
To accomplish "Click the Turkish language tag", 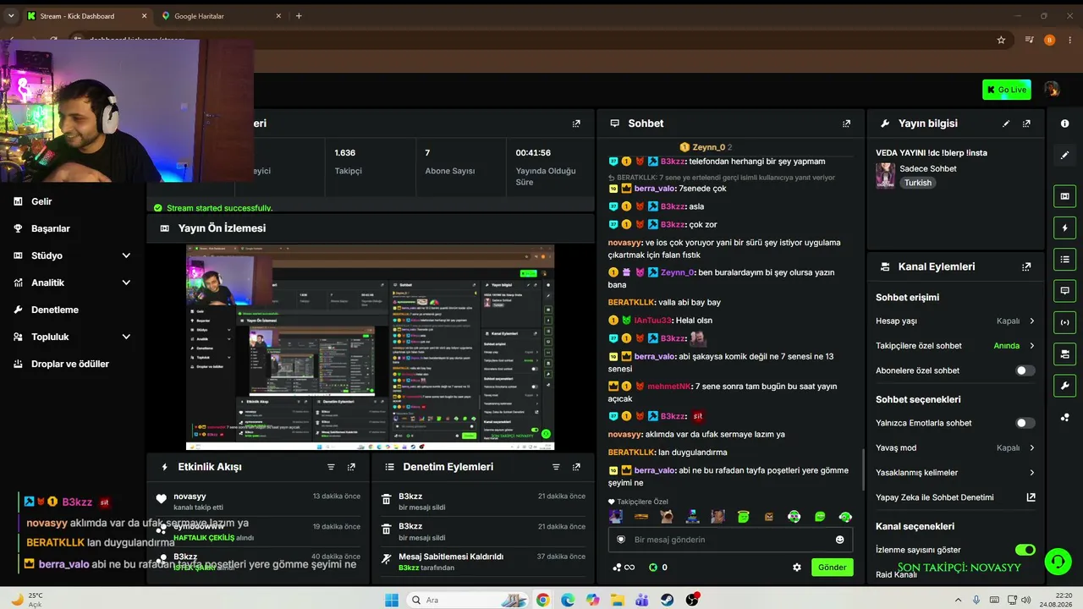I will [917, 183].
